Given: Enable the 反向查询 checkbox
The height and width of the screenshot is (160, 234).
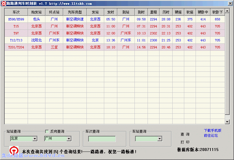Looking at the screenshot, I should point(47,131).
